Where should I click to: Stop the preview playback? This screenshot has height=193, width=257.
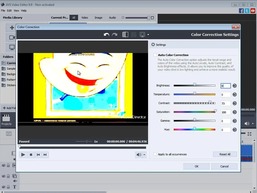point(31,155)
